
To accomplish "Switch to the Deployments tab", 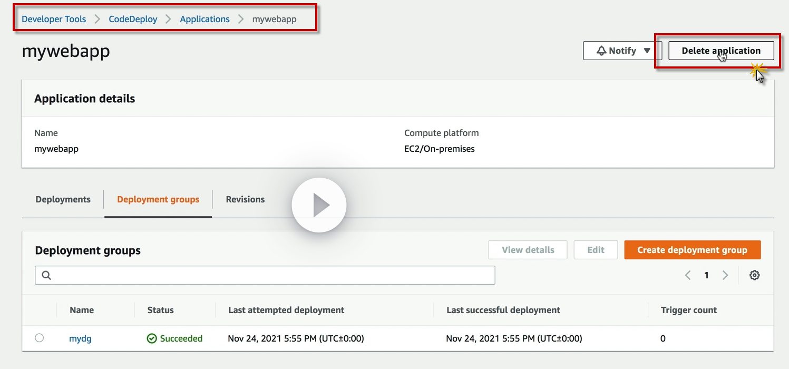I will point(63,199).
